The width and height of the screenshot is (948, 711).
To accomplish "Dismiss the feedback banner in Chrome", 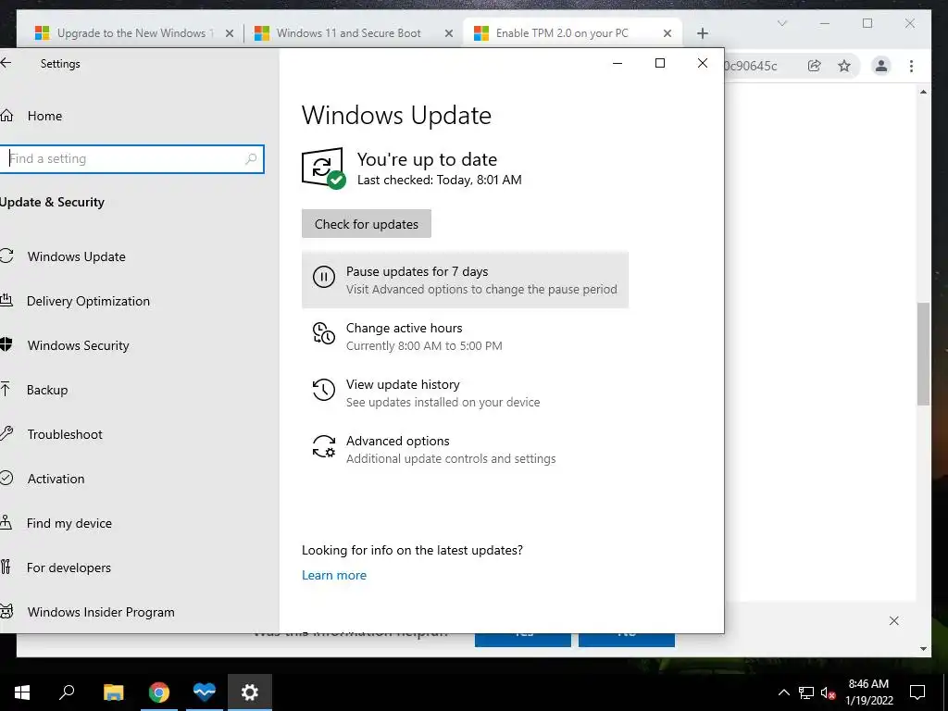I will pyautogui.click(x=893, y=621).
